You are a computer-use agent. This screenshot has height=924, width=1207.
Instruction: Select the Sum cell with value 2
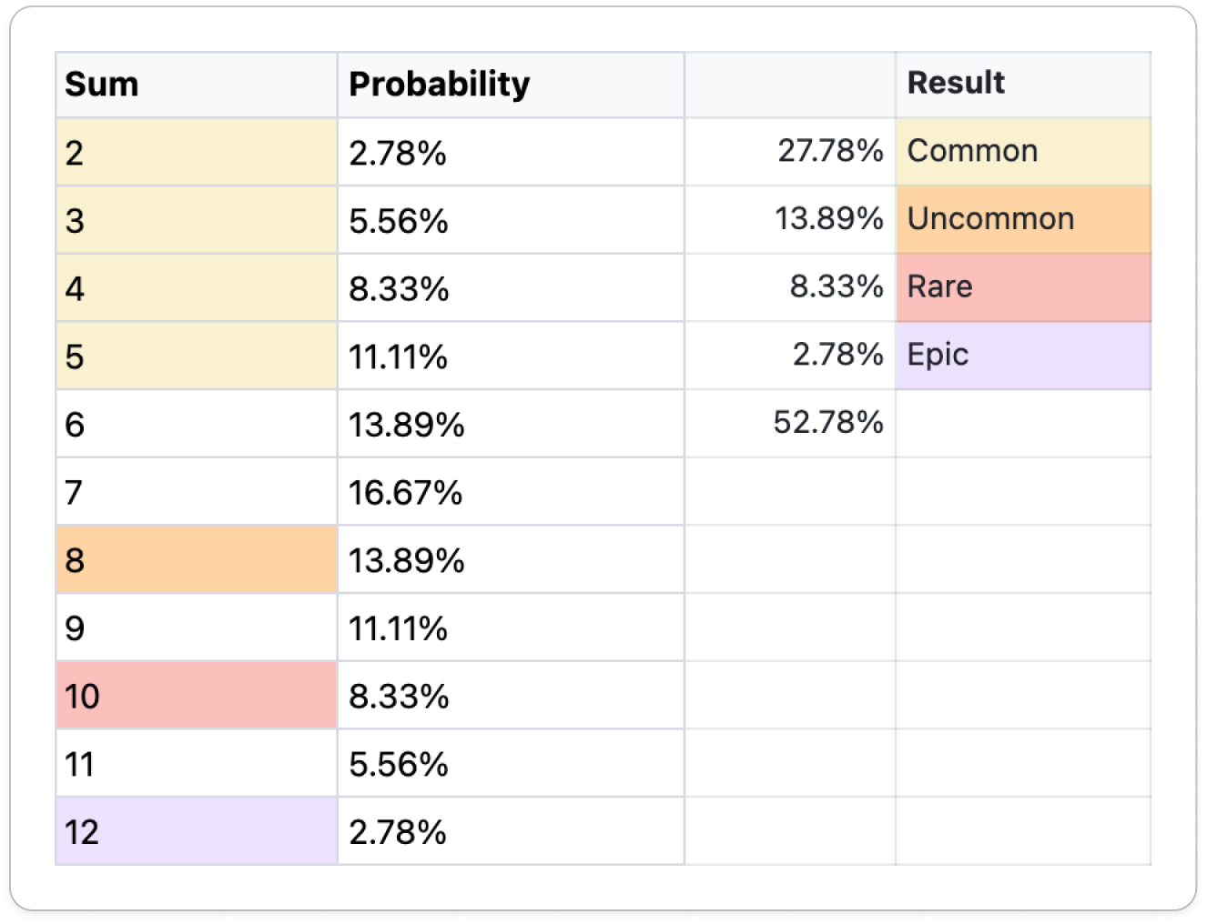coord(196,153)
